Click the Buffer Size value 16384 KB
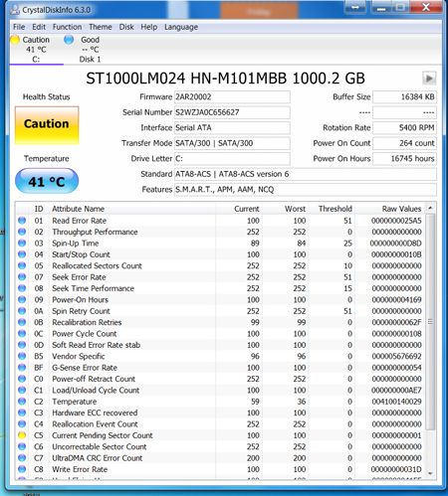The image size is (448, 496). point(404,97)
